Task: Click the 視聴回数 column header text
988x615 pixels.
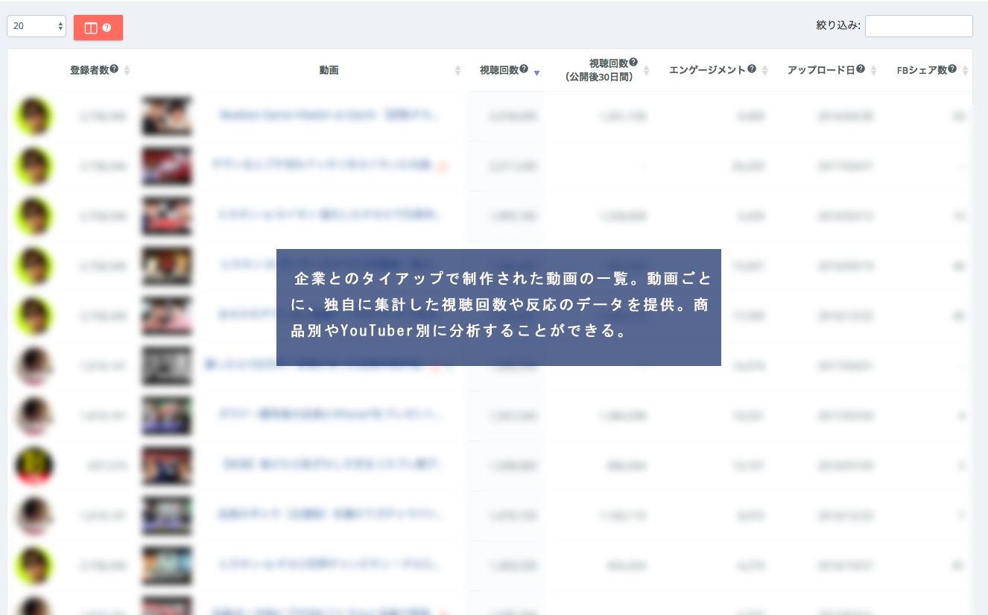Action: [x=499, y=70]
